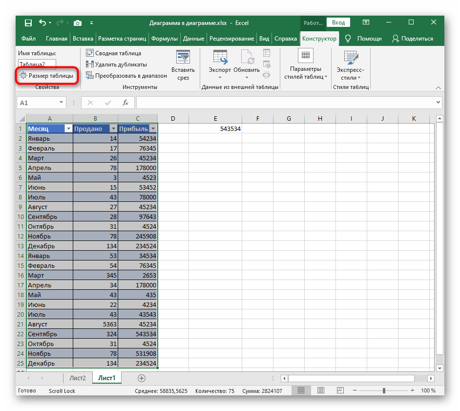Click the zoom slider handle in status bar
The image size is (460, 411).
pyautogui.click(x=384, y=391)
